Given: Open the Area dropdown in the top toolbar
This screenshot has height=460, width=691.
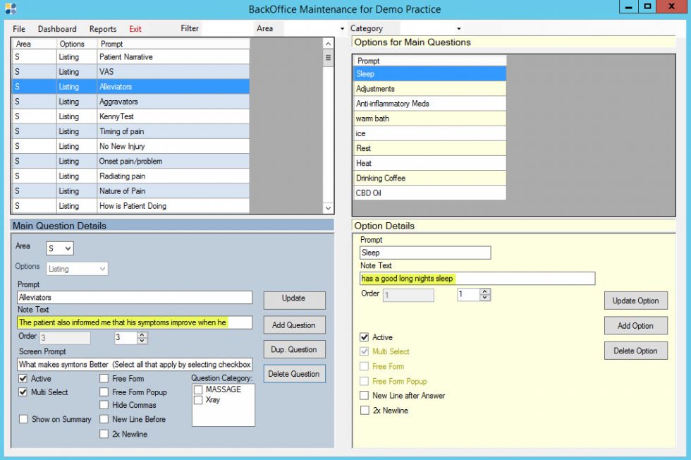Looking at the screenshot, I should click(x=342, y=28).
